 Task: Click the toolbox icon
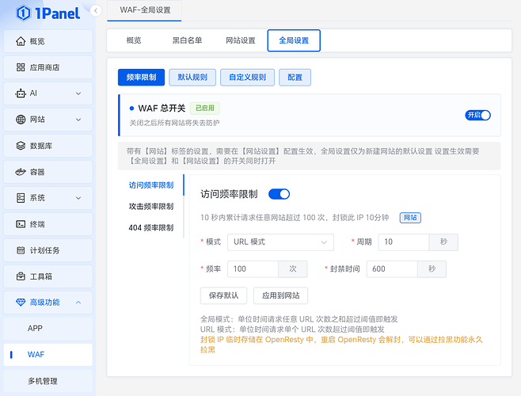coord(21,276)
